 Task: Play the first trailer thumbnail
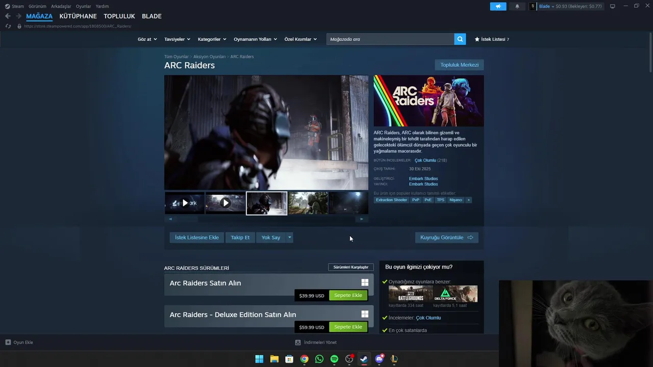184,203
